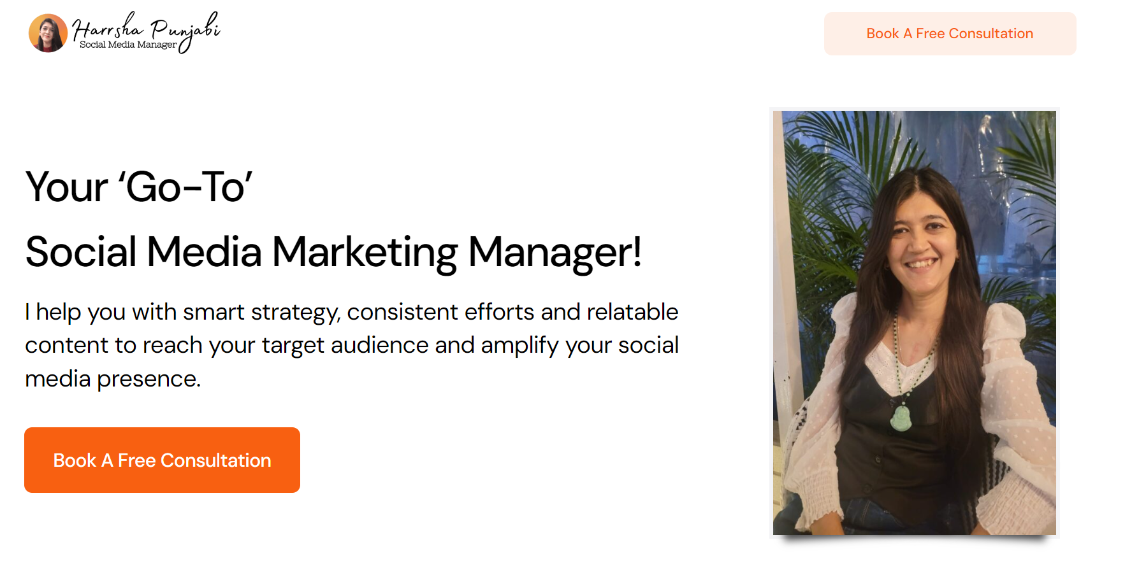Click the "Social Media Manager" tagline under the logo

(x=127, y=45)
